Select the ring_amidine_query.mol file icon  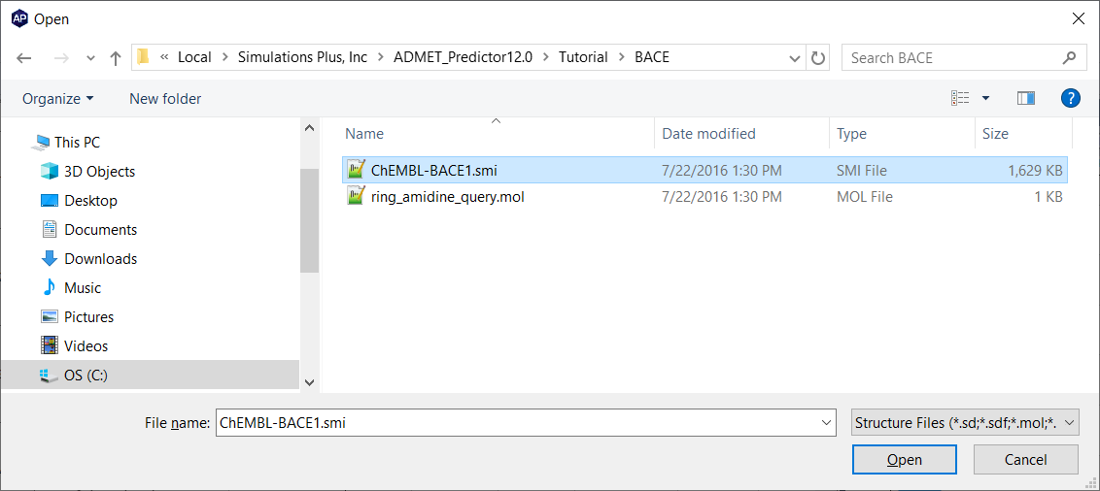(x=357, y=197)
